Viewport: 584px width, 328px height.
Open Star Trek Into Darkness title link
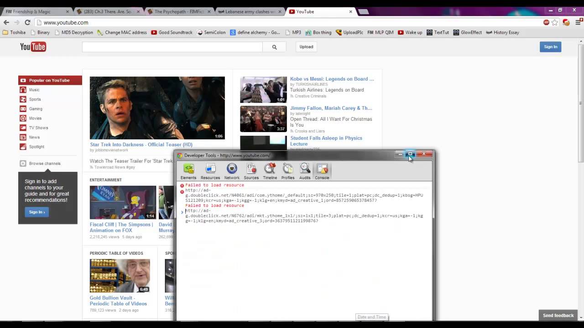coord(141,144)
